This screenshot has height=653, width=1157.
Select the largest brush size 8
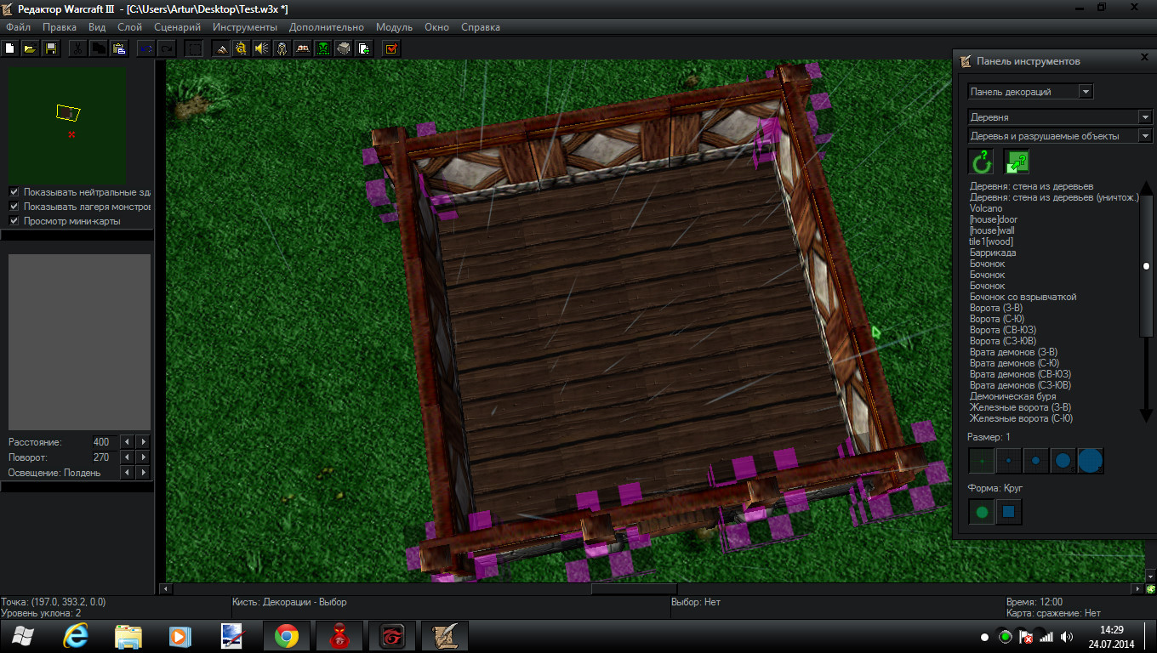pyautogui.click(x=1090, y=461)
